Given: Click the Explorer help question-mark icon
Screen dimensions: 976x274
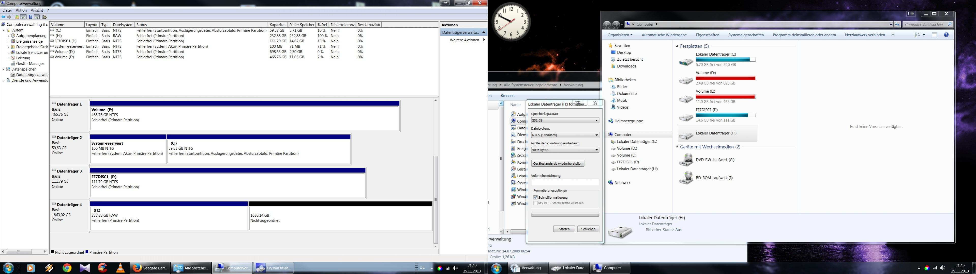Looking at the screenshot, I should click(946, 35).
